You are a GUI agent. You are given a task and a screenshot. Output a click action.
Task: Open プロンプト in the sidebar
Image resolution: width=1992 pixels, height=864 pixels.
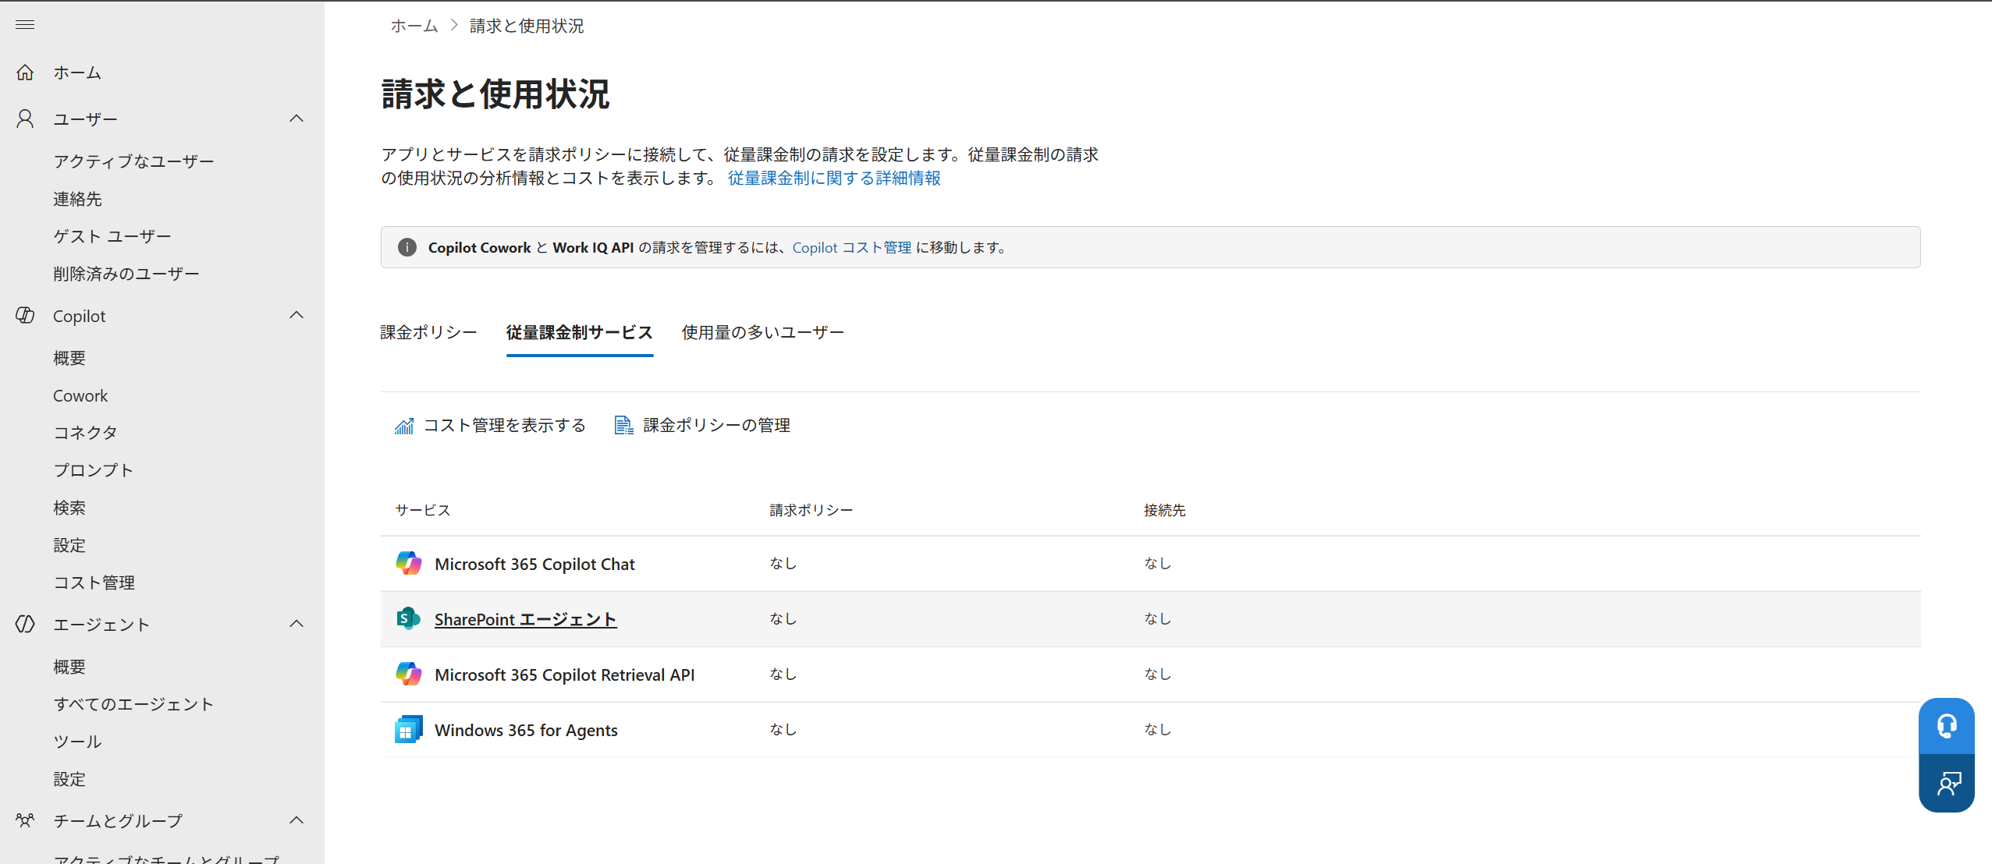coord(93,470)
